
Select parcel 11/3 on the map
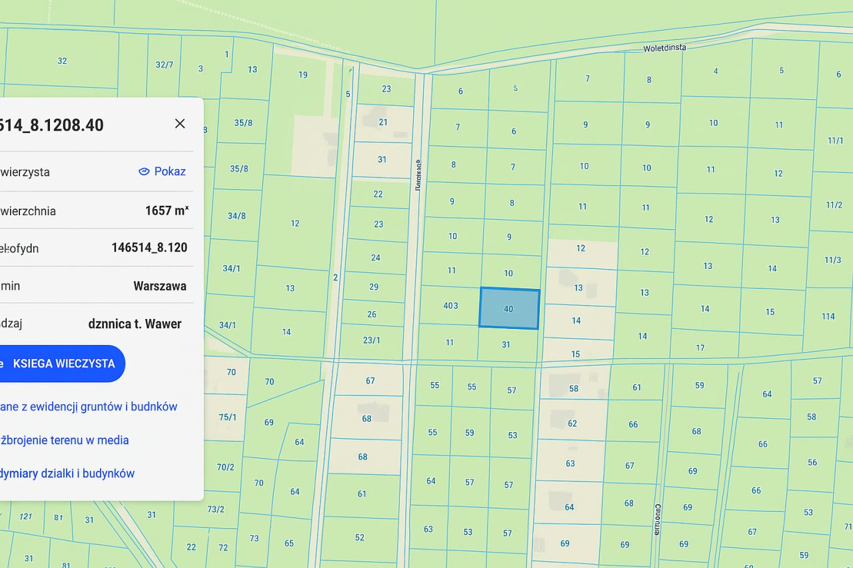point(832,260)
